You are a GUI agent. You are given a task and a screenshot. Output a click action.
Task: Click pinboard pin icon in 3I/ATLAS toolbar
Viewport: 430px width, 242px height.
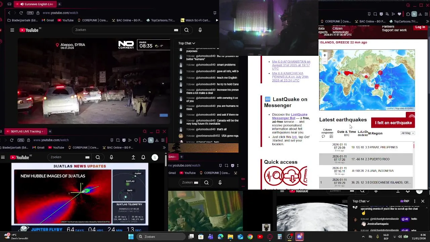(x=112, y=140)
